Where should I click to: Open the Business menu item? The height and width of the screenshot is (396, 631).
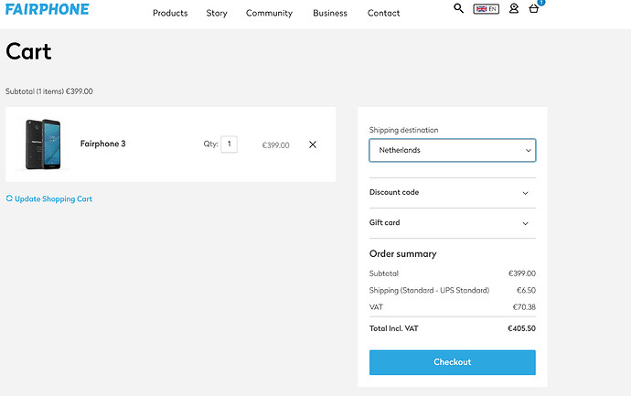[x=330, y=14]
